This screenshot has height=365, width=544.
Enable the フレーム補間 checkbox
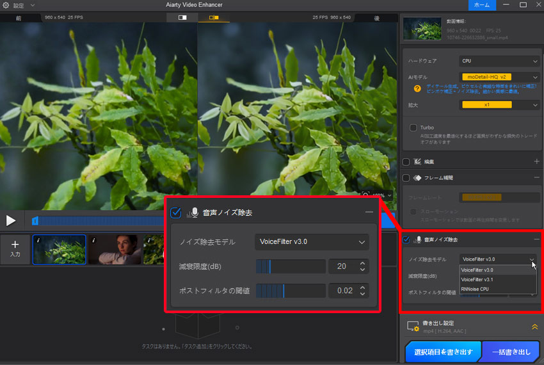pos(406,178)
